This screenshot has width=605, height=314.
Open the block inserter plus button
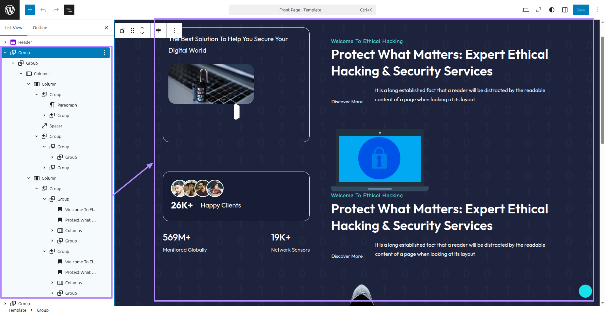click(30, 10)
